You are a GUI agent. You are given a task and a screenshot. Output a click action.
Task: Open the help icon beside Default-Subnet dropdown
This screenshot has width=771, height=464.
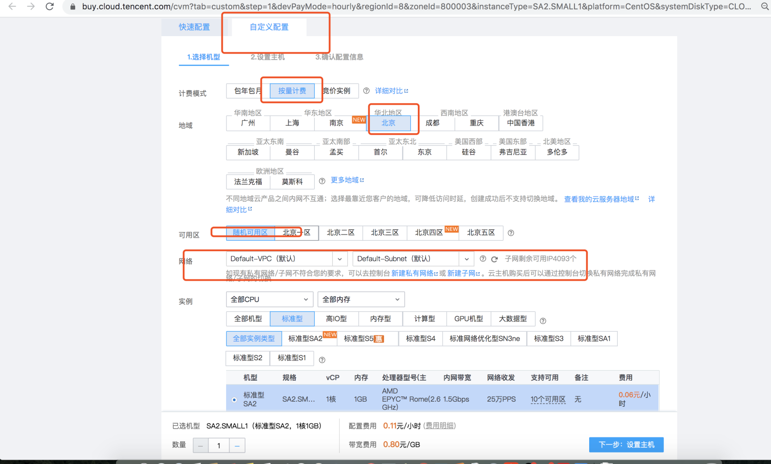[483, 259]
